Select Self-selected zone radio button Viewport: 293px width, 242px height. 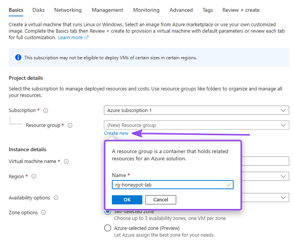pyautogui.click(x=108, y=212)
